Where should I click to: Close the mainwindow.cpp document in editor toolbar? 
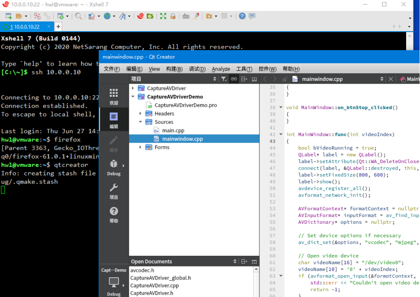pos(391,79)
